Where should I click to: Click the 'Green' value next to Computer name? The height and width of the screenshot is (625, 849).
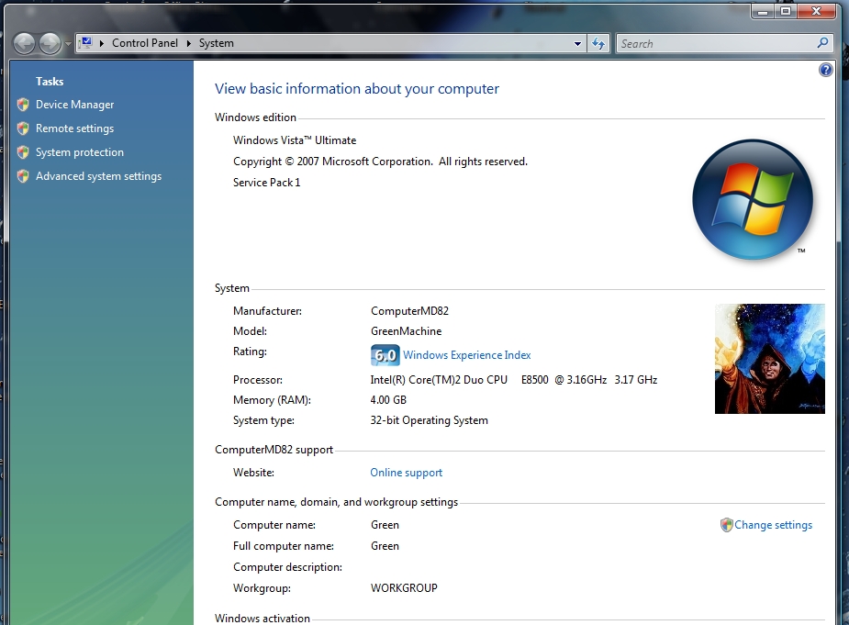point(385,525)
